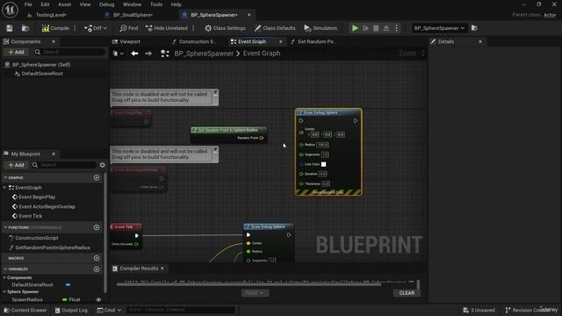Screen dimensions: 562x316
Task: Open the Tools menu
Action: 156,4
